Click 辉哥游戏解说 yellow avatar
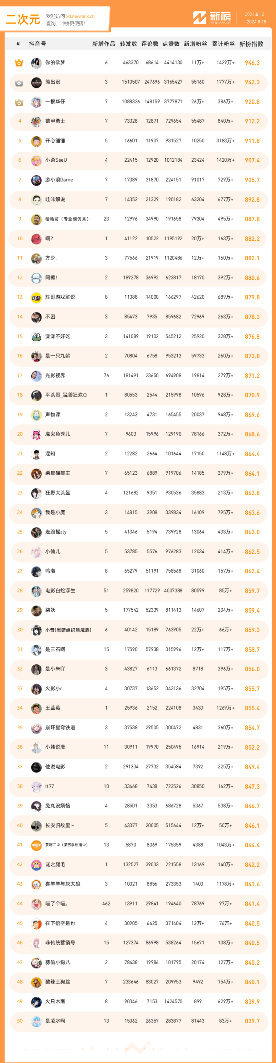 pyautogui.click(x=36, y=297)
